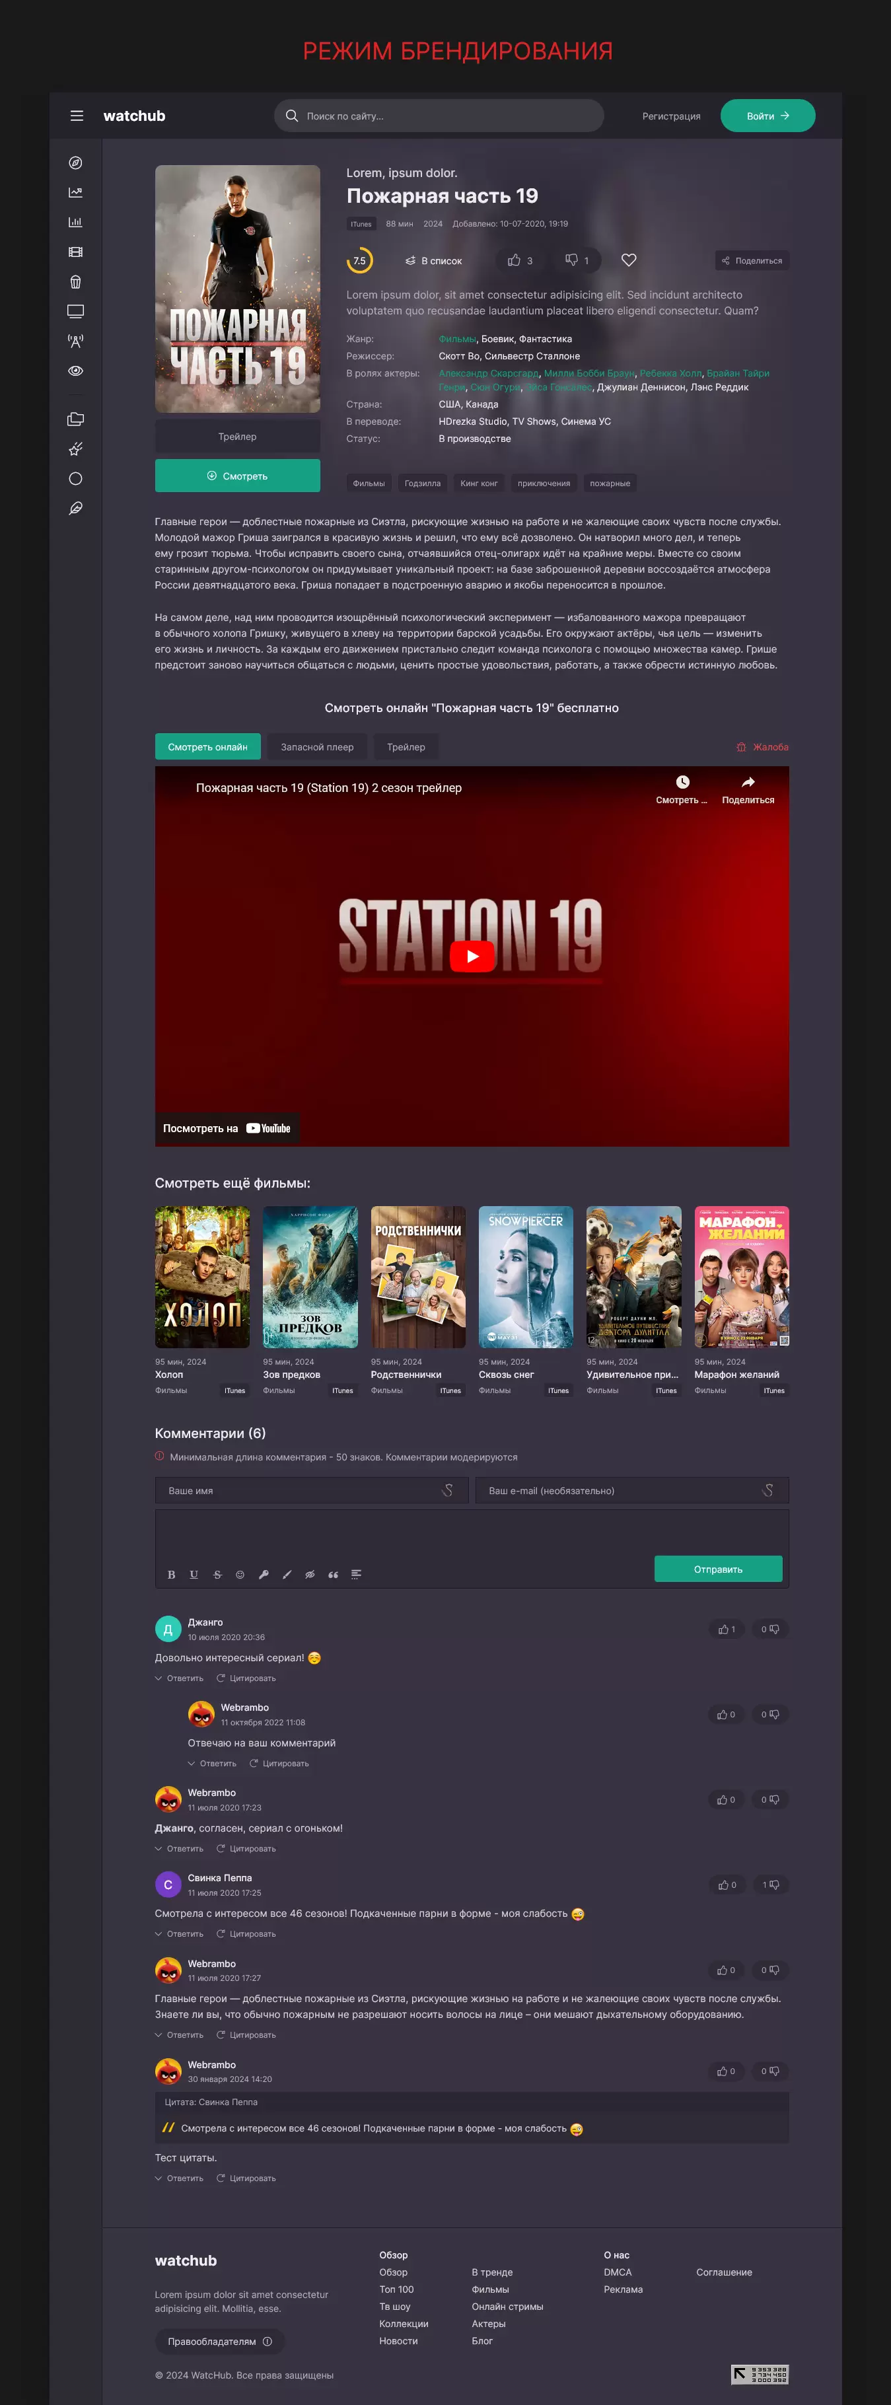The width and height of the screenshot is (891, 2405).
Task: Like Джанго's comment
Action: click(727, 1629)
